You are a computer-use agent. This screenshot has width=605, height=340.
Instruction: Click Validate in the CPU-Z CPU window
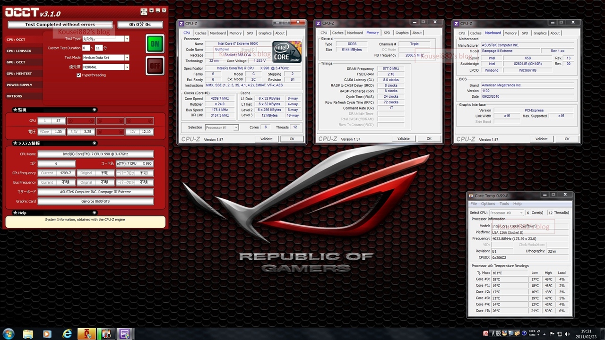[267, 139]
